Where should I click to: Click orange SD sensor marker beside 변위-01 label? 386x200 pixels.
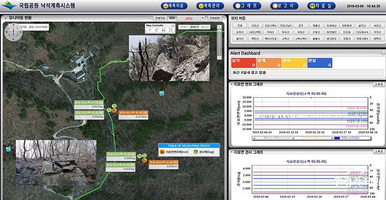tap(114, 110)
